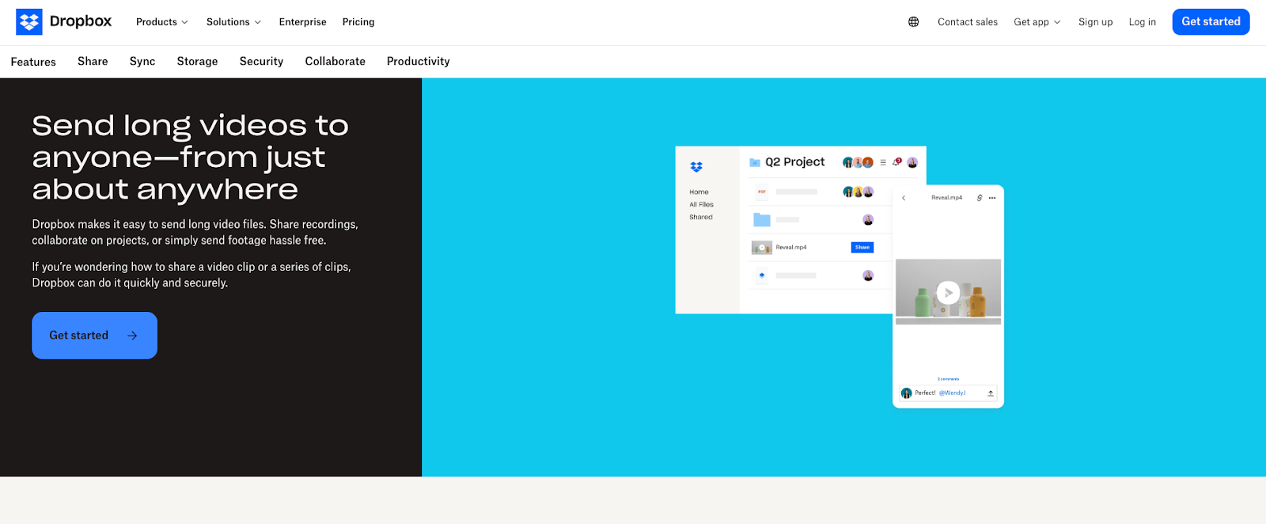Click the blue folder icon in the file list
1266x524 pixels.
point(762,219)
